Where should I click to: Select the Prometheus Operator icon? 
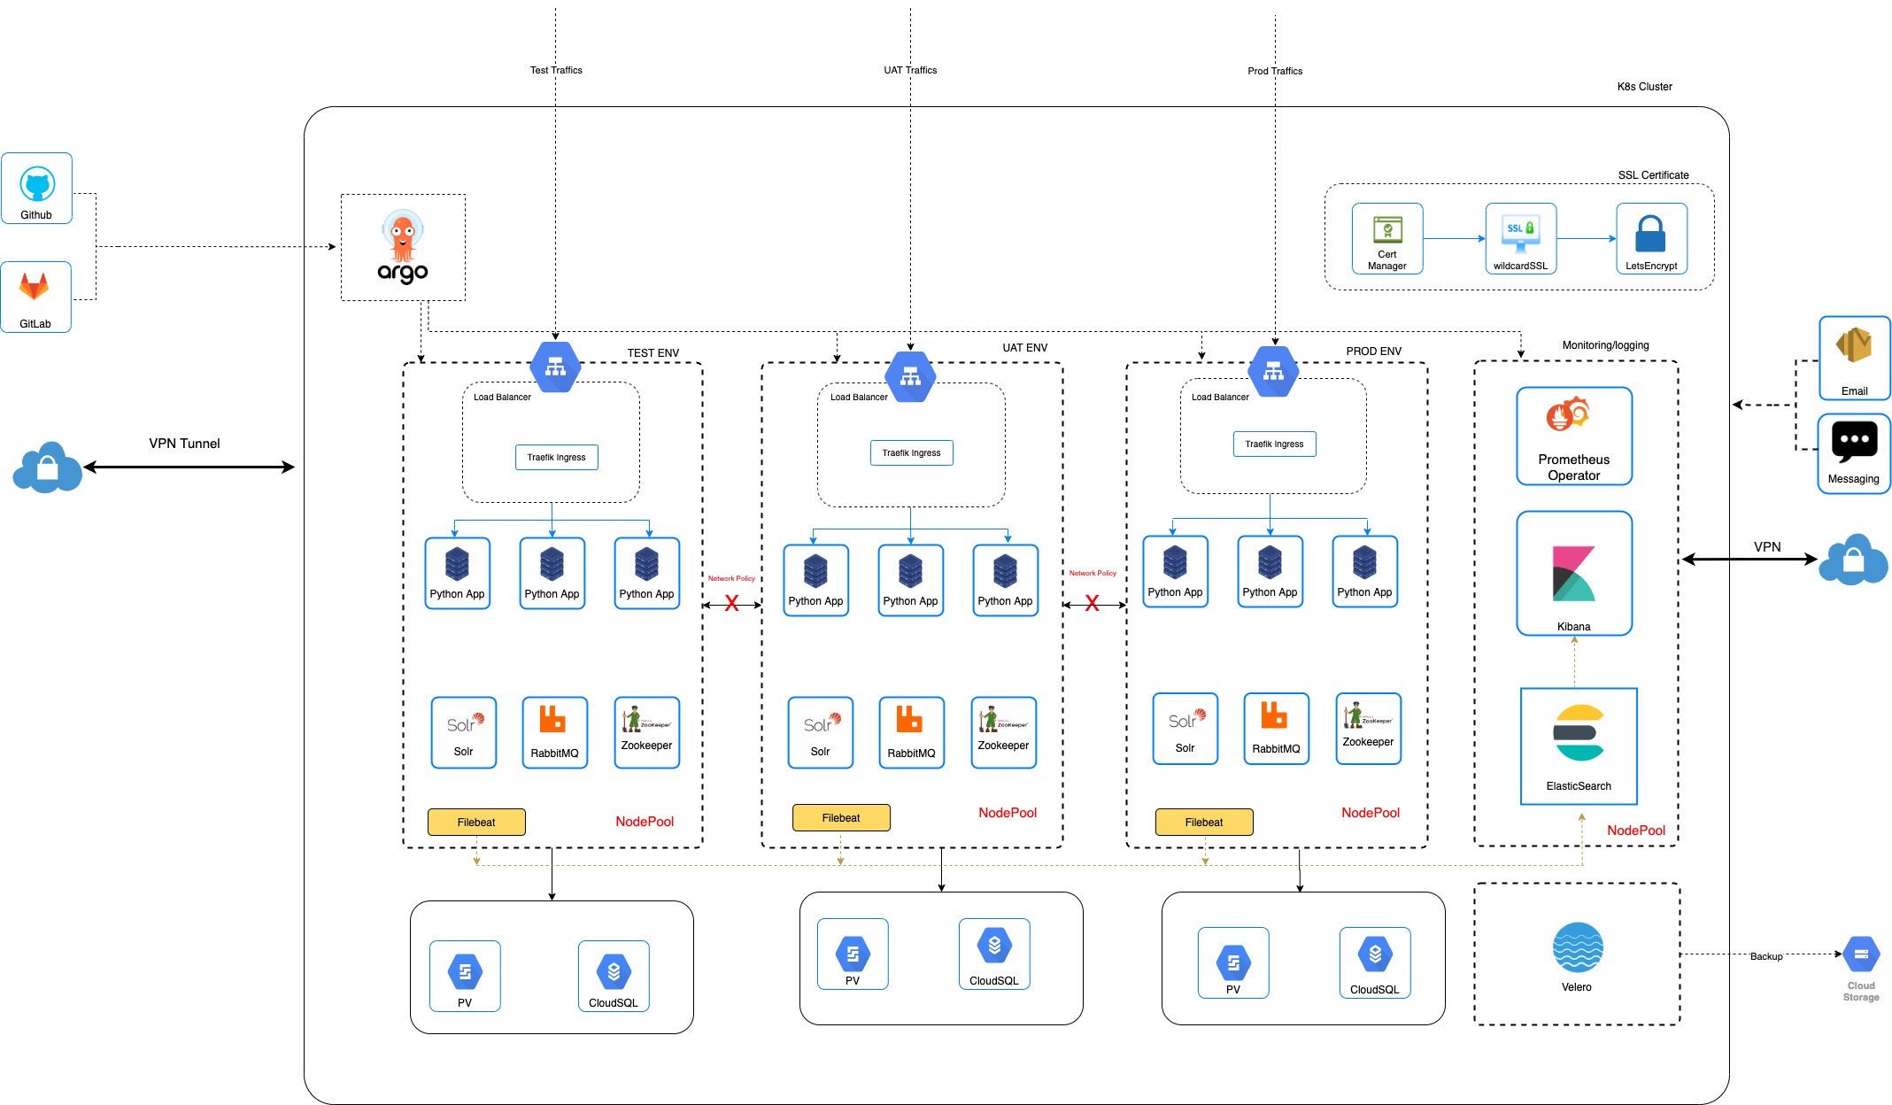tap(1568, 415)
